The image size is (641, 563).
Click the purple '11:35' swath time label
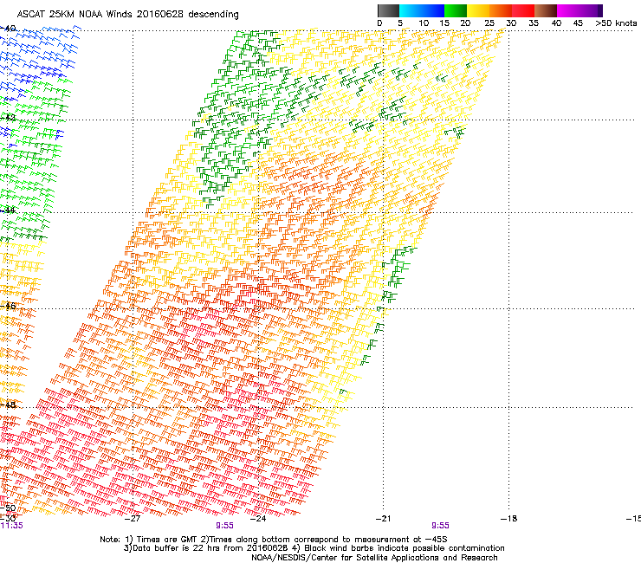coord(11,526)
